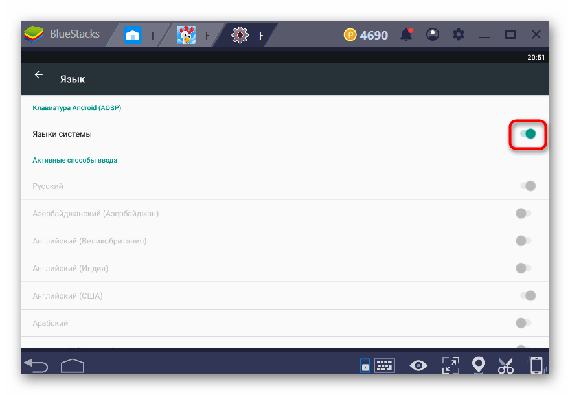The image size is (570, 395).
Task: Open the keyboard controls icon
Action: 384,365
